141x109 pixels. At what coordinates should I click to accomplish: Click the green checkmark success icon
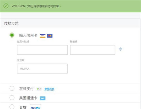pos(6,6)
